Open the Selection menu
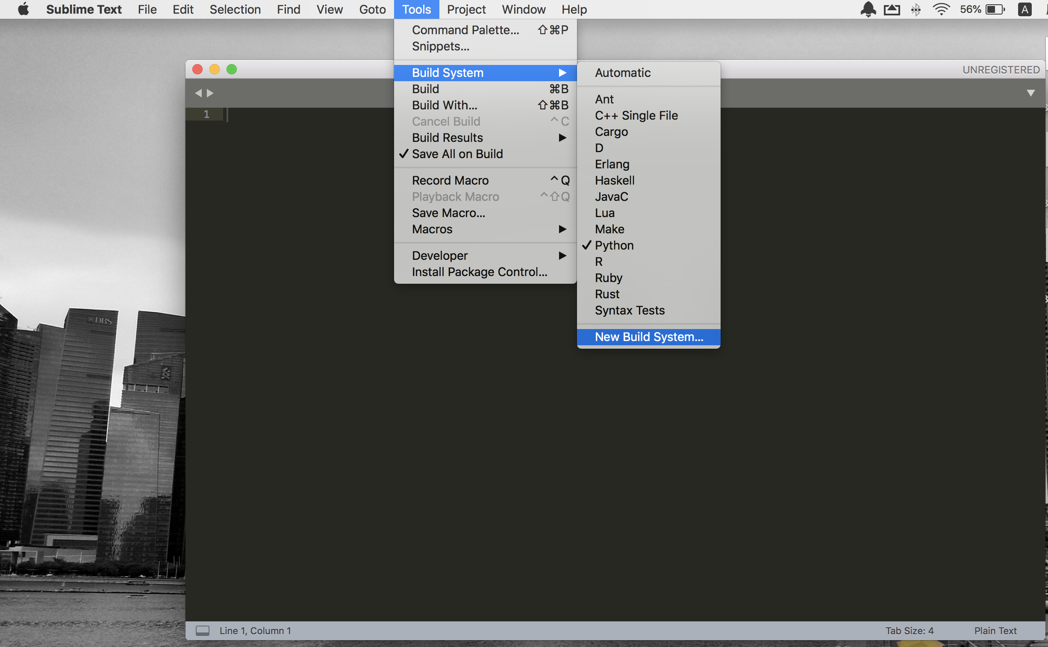1048x647 pixels. click(235, 9)
